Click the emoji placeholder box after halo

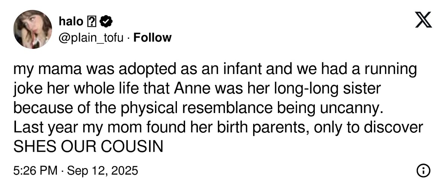pyautogui.click(x=91, y=22)
